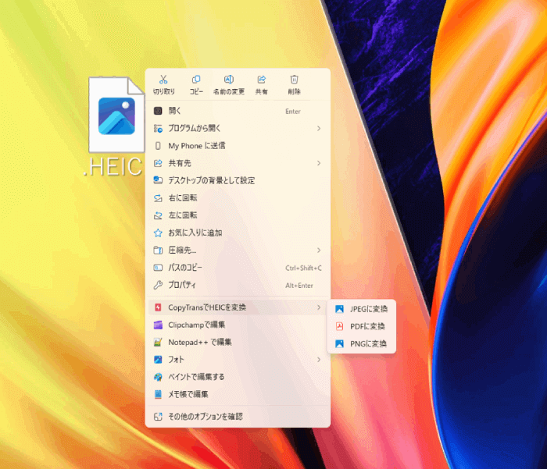Click the icon beside プログラムから開く
547x469 pixels.
coord(158,129)
